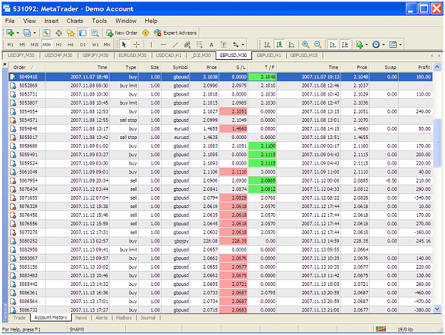Select the Cursor arrow tool
Image resolution: width=445 pixels, height=335 pixels.
pos(124,45)
